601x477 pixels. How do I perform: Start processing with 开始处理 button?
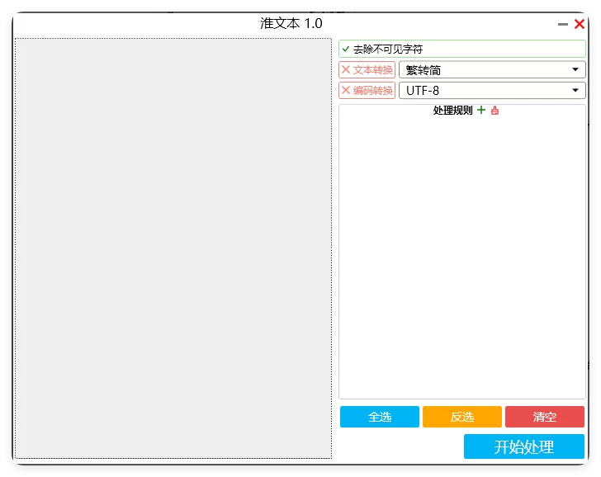(523, 447)
